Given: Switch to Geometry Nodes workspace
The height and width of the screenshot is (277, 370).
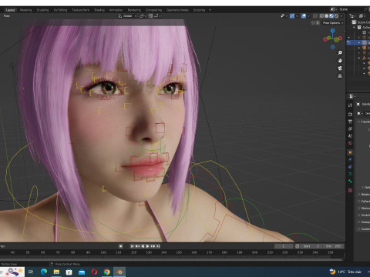Looking at the screenshot, I should 177,10.
